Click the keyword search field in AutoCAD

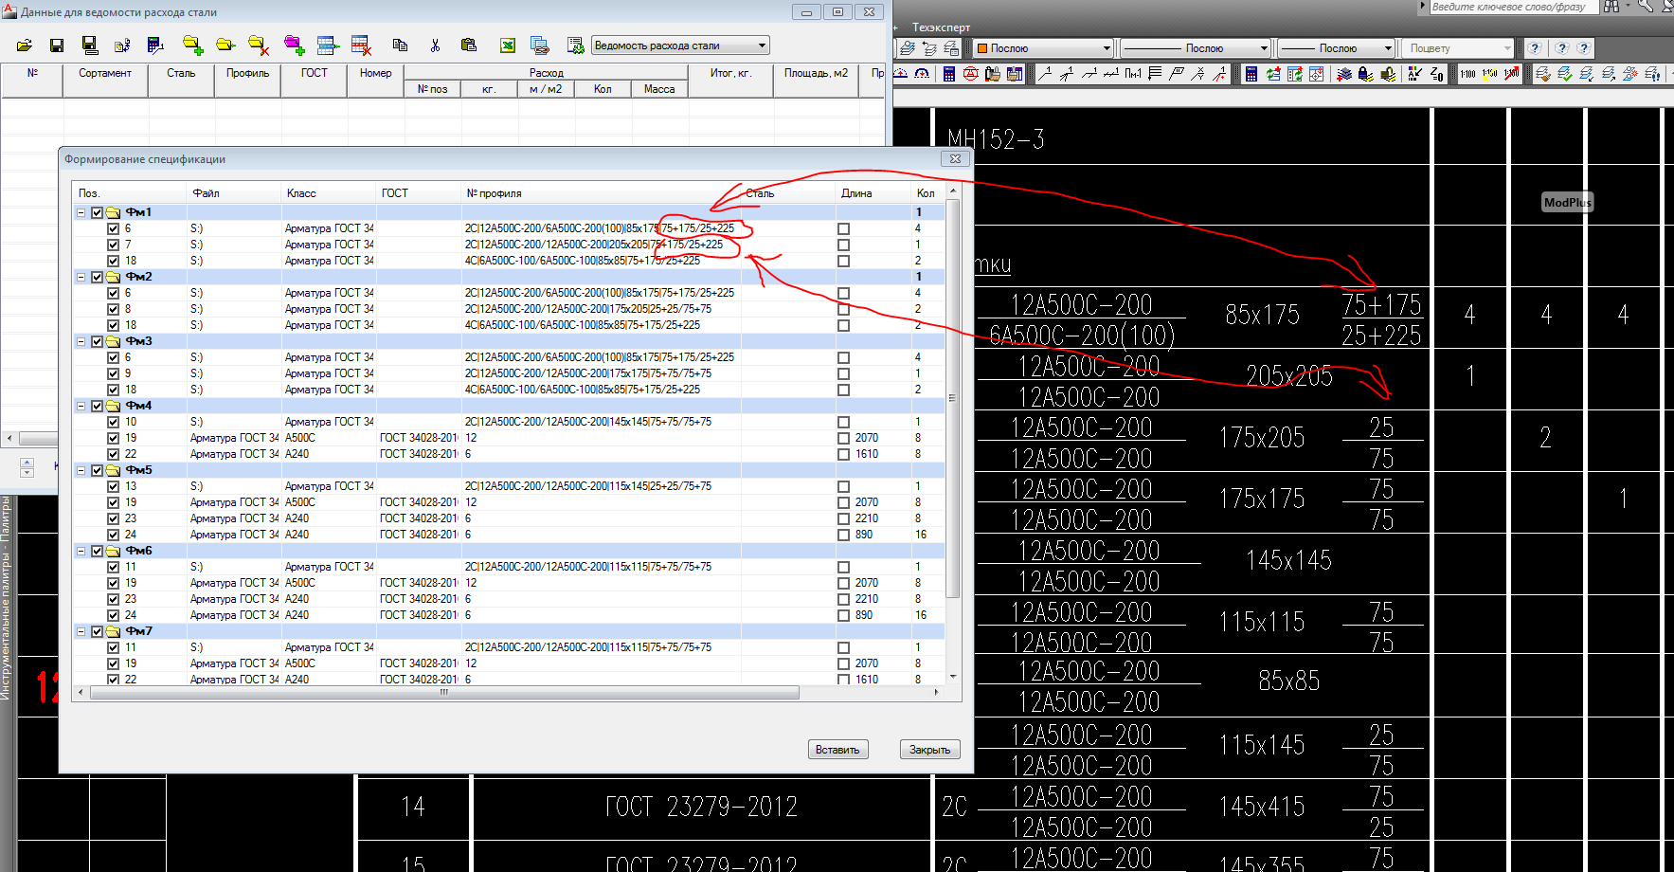tap(1513, 7)
